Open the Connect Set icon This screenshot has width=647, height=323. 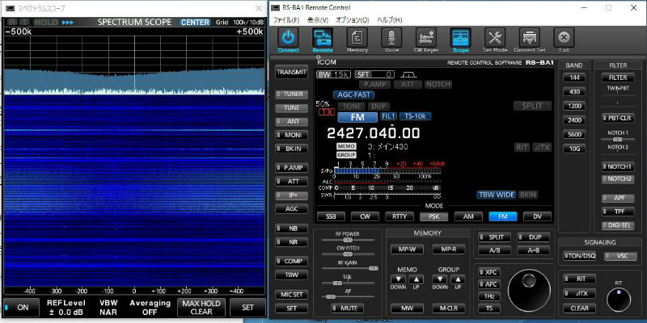coord(530,38)
